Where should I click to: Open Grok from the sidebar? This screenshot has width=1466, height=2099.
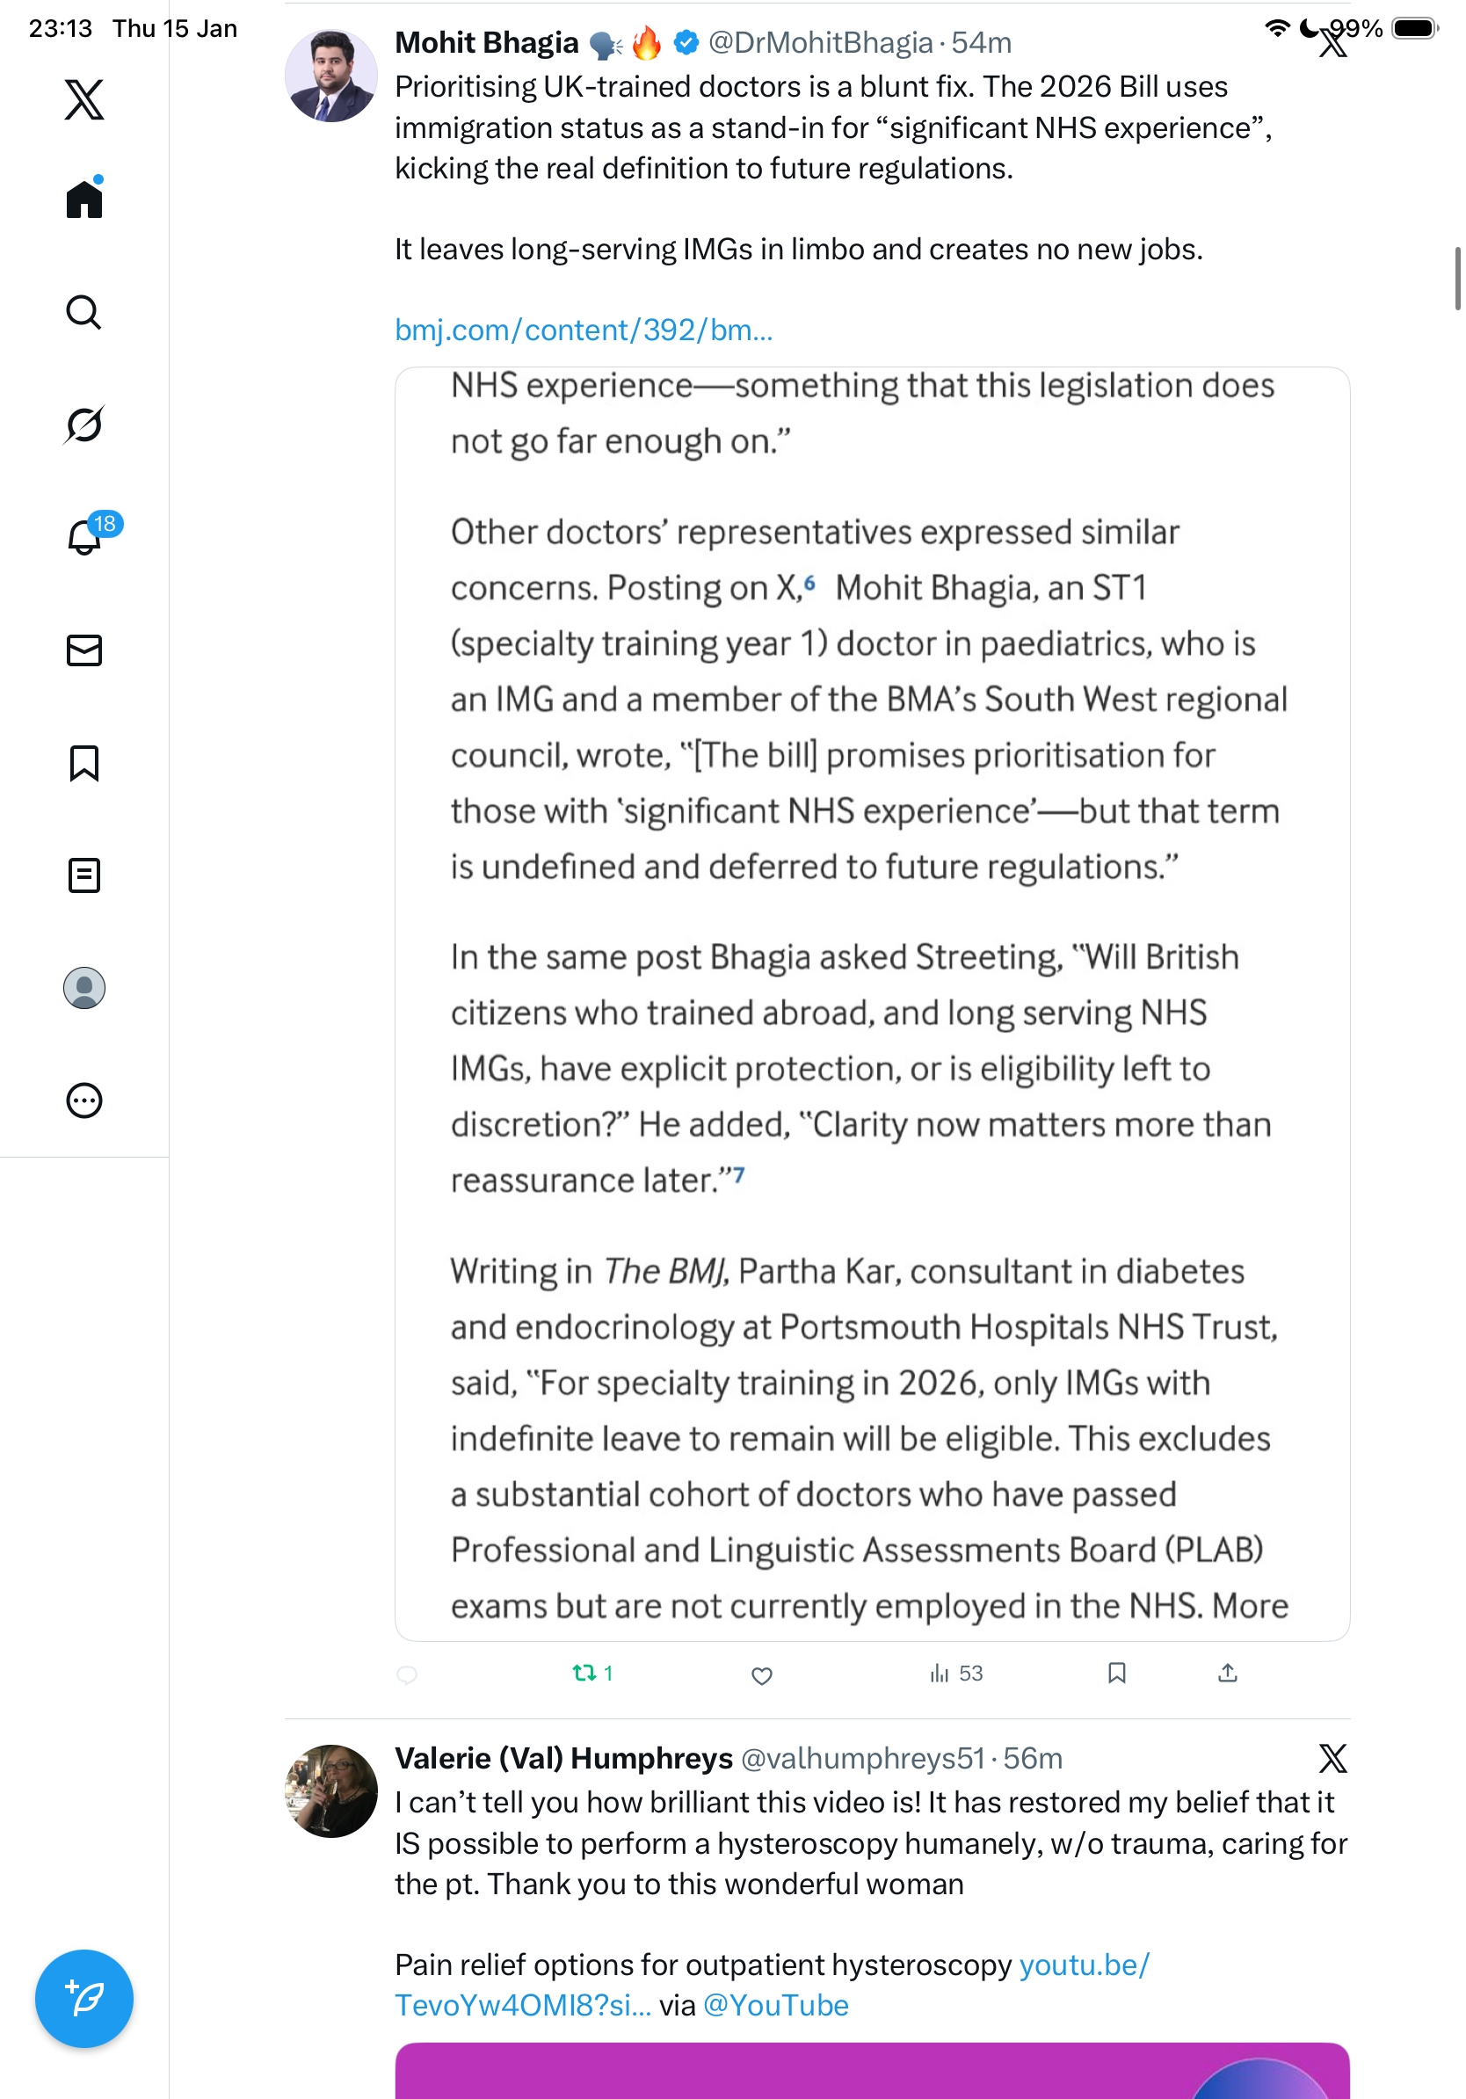[x=84, y=425]
